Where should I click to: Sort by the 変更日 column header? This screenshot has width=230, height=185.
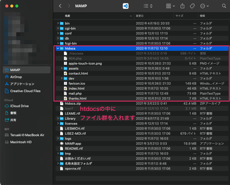pos(139,16)
